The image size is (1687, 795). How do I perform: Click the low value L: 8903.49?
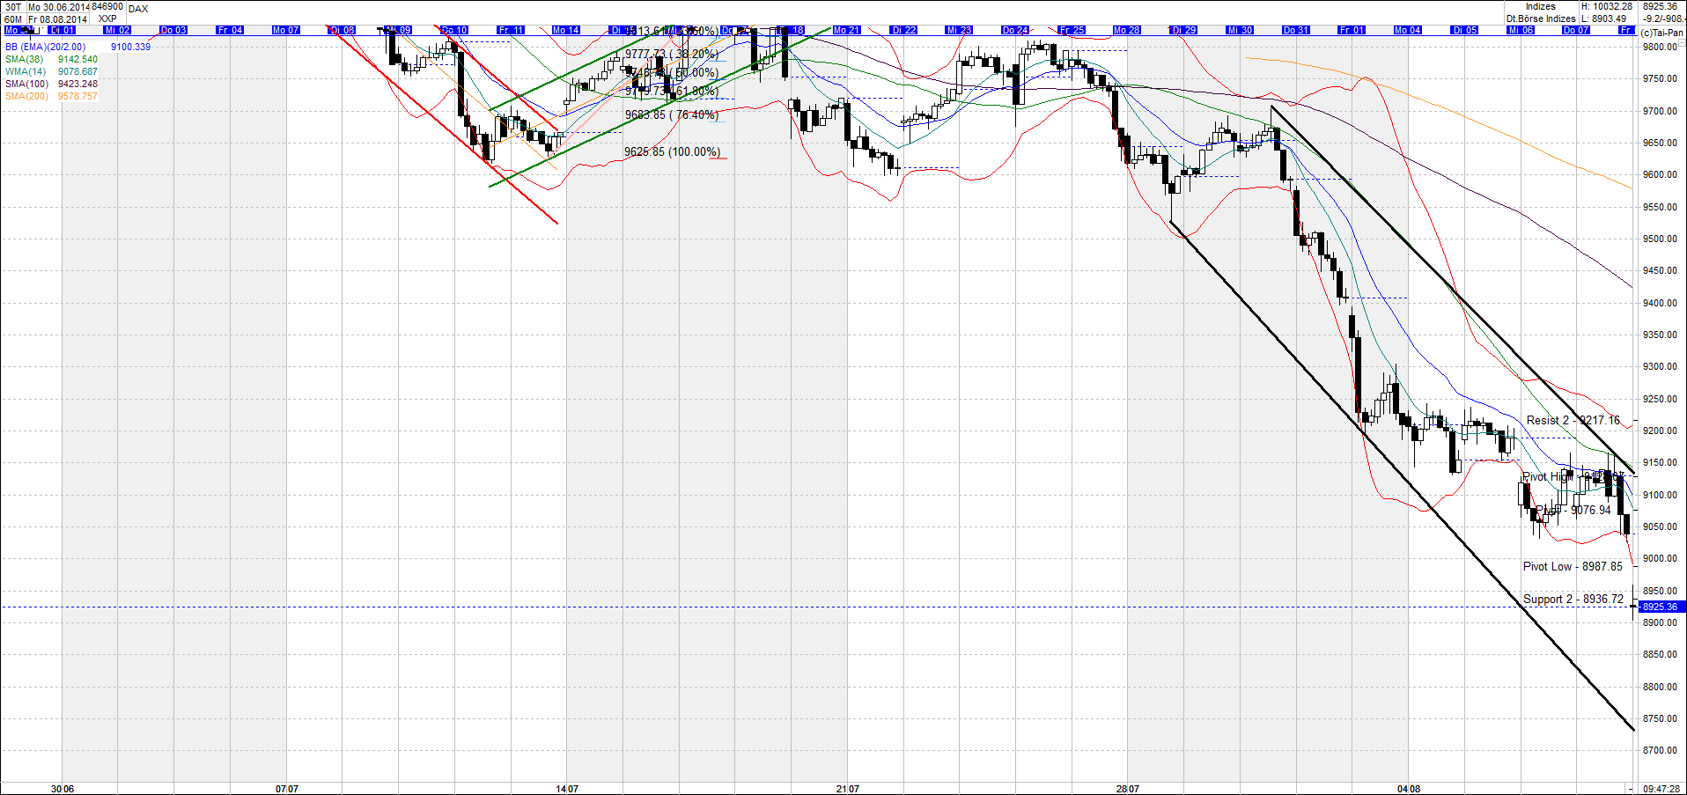(x=1604, y=18)
